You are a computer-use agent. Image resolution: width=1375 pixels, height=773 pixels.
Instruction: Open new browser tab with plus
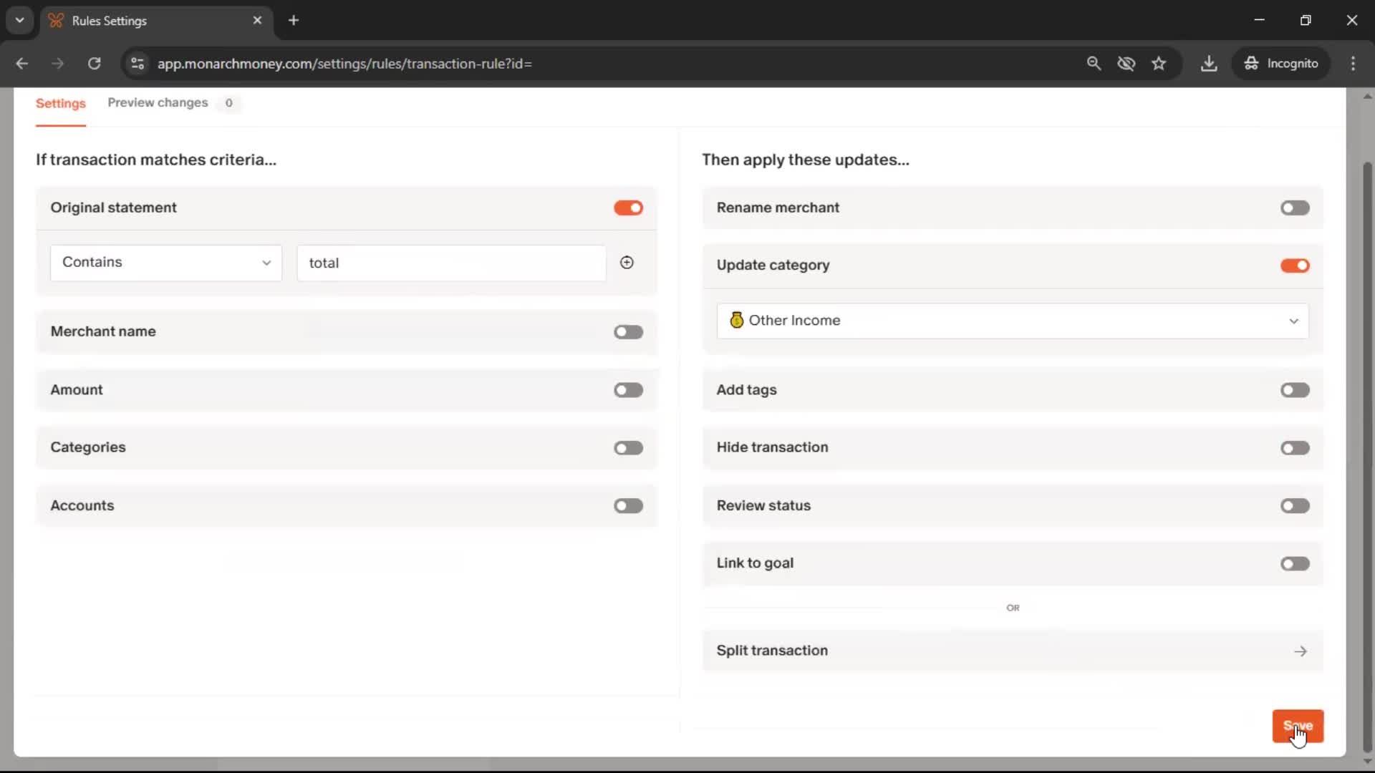294,21
